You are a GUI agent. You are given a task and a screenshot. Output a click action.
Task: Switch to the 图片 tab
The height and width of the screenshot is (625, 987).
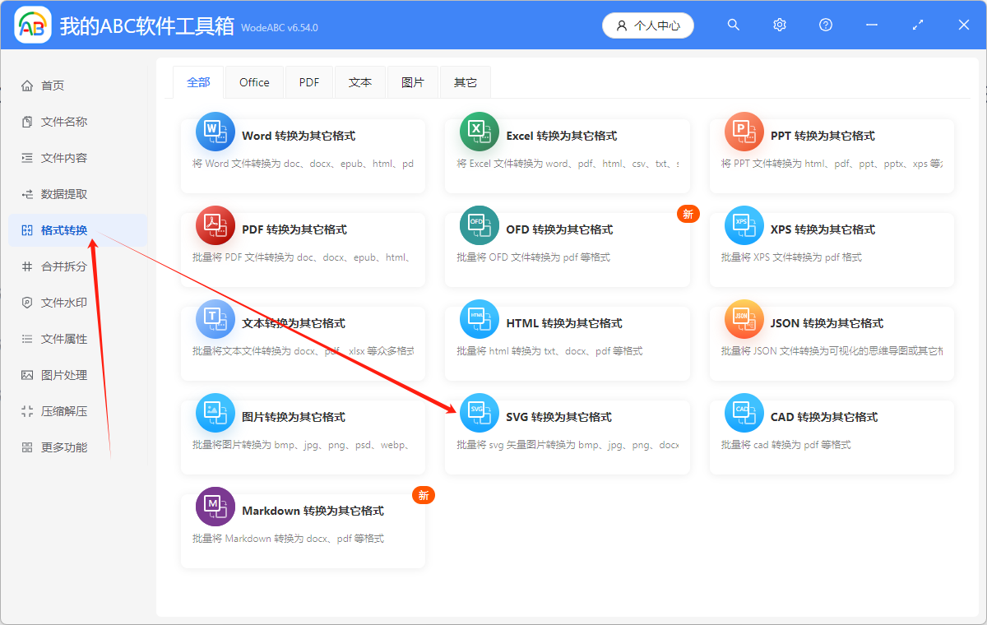point(413,82)
